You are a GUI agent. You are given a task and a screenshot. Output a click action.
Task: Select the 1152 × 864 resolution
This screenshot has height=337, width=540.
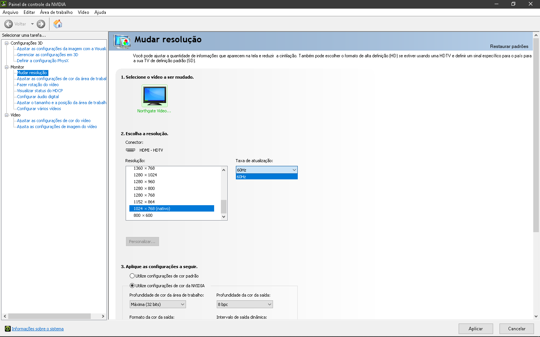pos(172,202)
